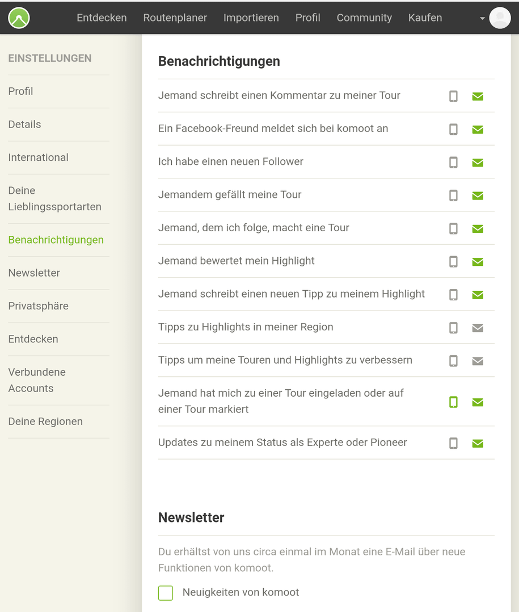This screenshot has width=519, height=612.
Task: Click the komoot logo icon
Action: click(x=19, y=18)
